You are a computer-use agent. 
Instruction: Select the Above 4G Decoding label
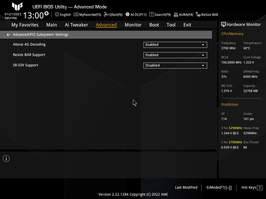(29, 44)
